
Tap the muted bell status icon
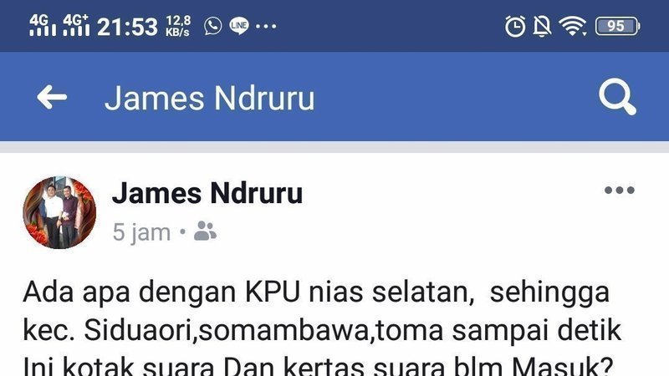pos(542,27)
